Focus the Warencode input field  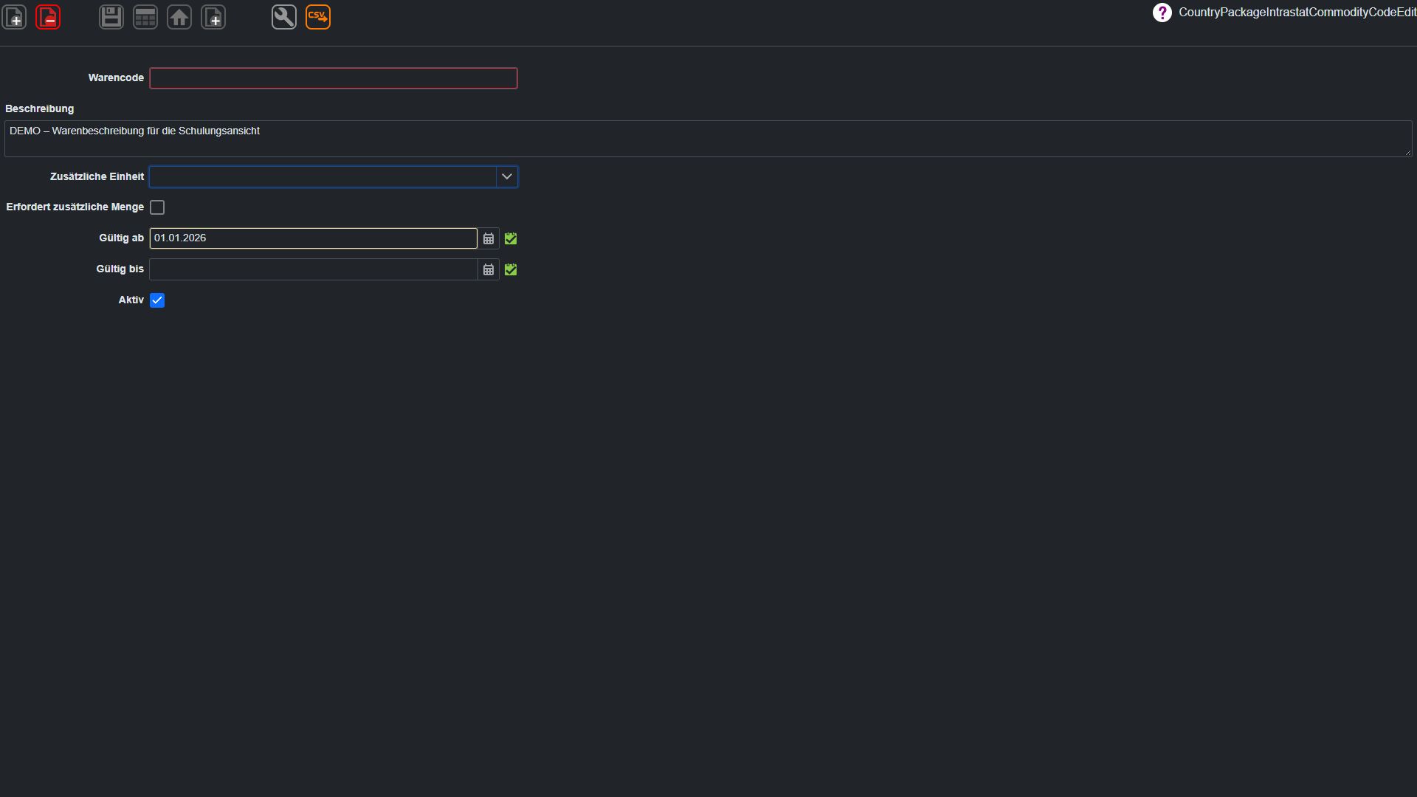click(x=334, y=78)
